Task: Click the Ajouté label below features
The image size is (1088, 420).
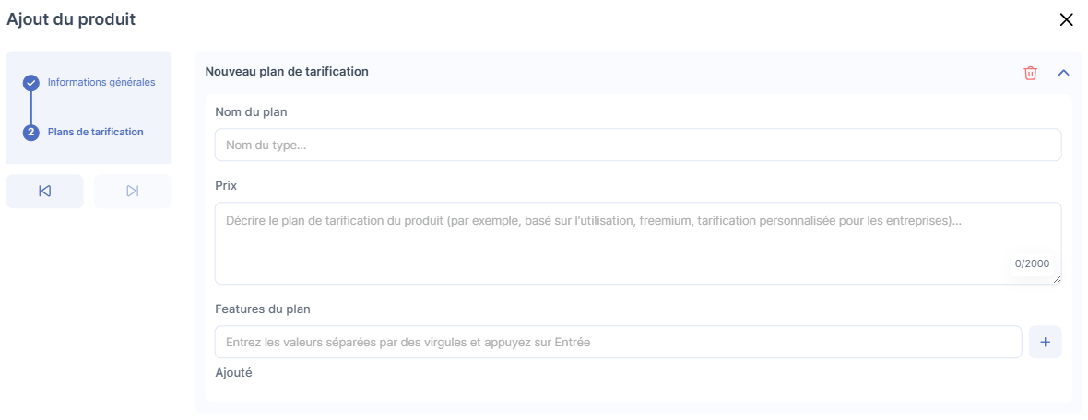Action: pos(233,373)
